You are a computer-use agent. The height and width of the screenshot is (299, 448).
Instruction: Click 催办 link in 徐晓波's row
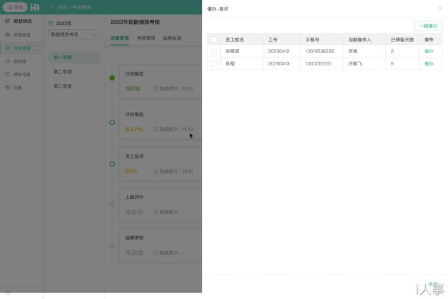[x=429, y=51]
